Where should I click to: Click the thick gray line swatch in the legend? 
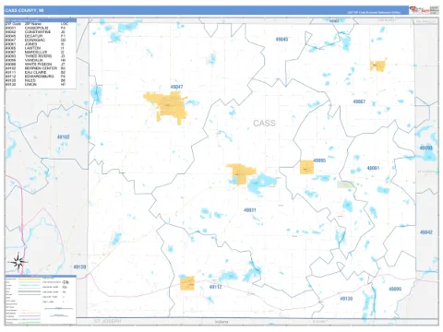point(30,291)
